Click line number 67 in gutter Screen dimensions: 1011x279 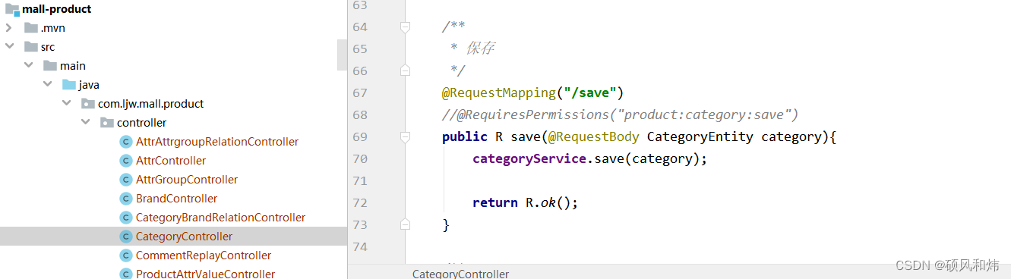point(360,93)
